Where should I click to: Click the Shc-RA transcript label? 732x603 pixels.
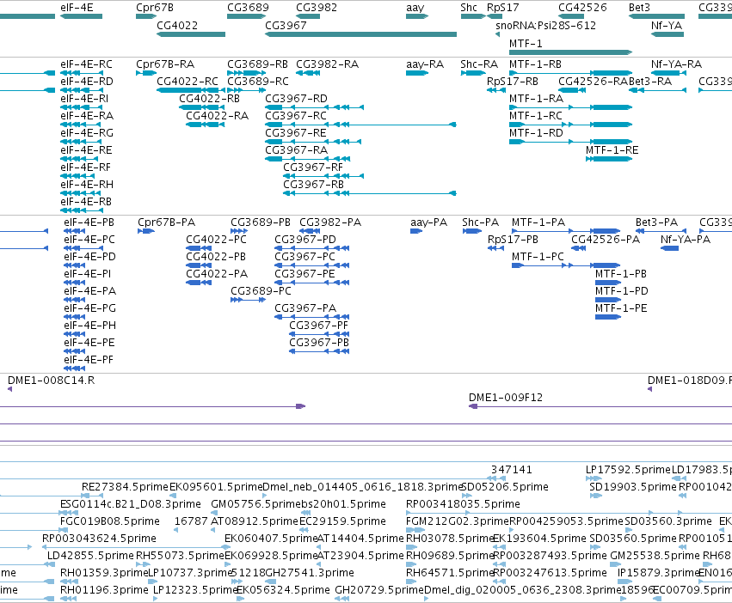[479, 64]
